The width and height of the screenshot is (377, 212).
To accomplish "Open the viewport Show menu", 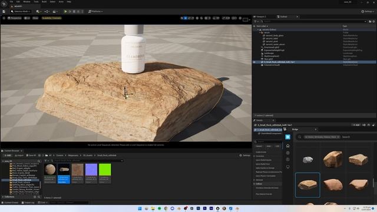I will coord(35,18).
